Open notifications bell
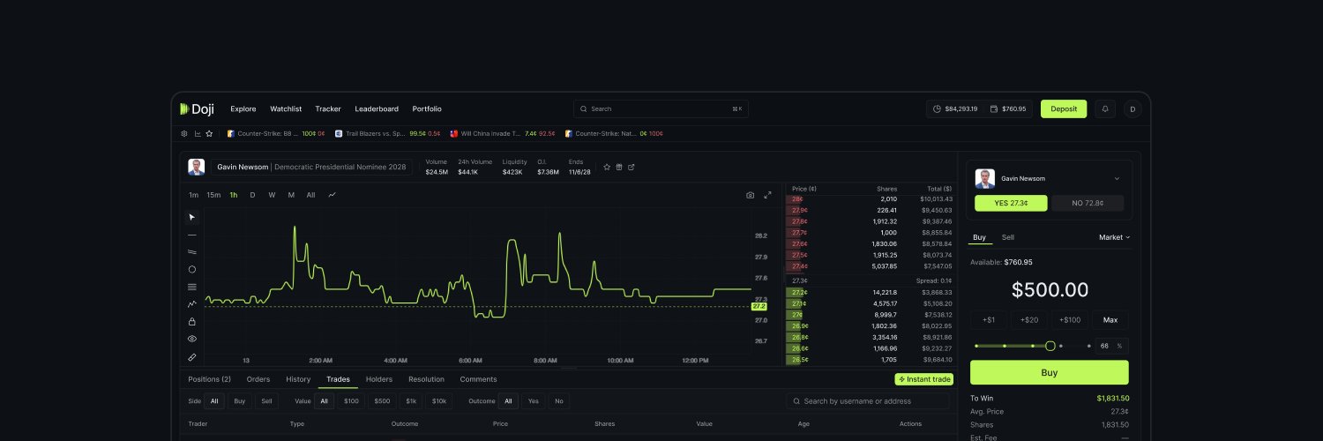This screenshot has width=1323, height=441. 1105,108
